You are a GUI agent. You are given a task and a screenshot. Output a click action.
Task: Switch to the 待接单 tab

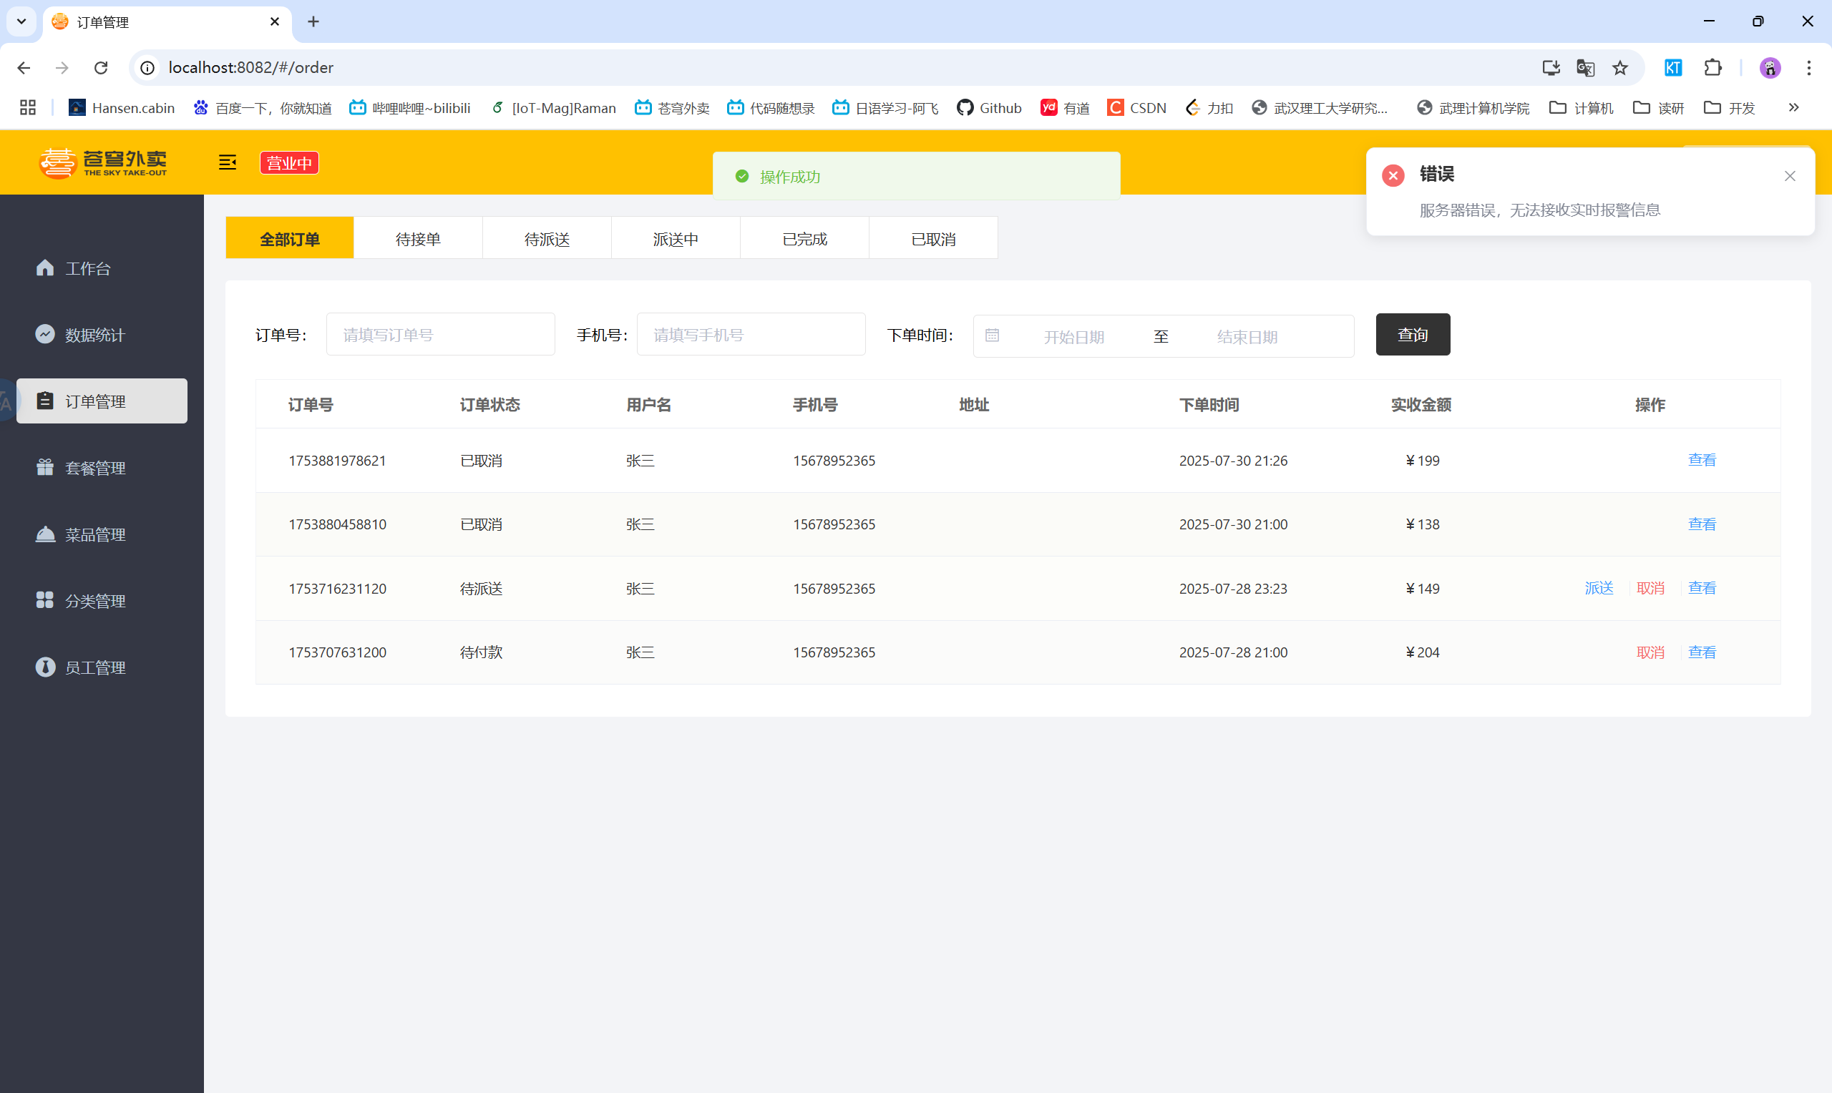pyautogui.click(x=418, y=239)
